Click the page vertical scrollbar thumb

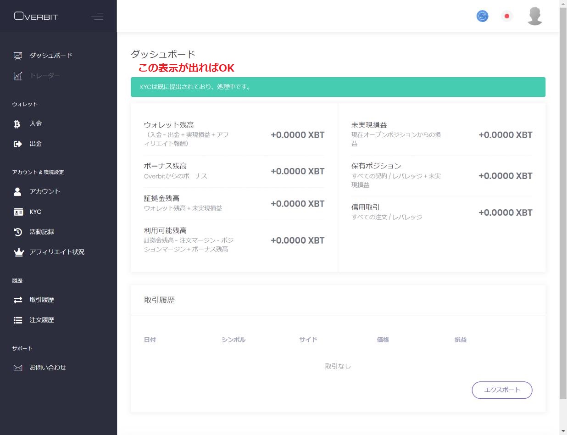(x=563, y=203)
